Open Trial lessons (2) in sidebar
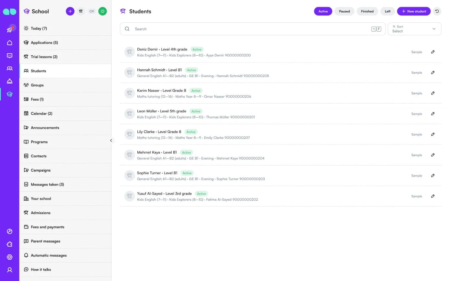This screenshot has height=281, width=450. click(x=65, y=57)
